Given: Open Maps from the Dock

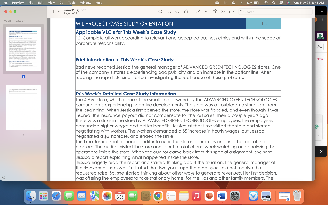Looking at the screenshot, I should coord(94,196).
